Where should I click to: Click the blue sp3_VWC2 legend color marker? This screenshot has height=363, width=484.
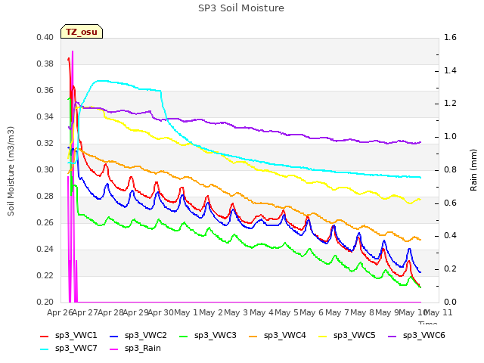(x=114, y=337)
